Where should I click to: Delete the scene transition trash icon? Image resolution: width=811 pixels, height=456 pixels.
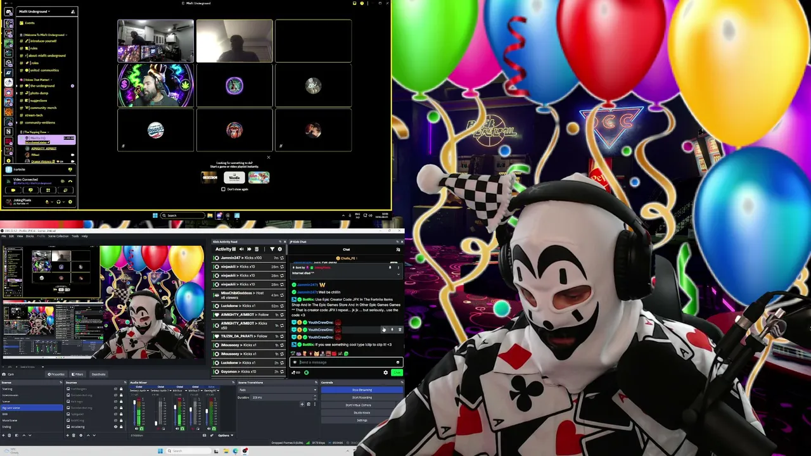coord(309,404)
